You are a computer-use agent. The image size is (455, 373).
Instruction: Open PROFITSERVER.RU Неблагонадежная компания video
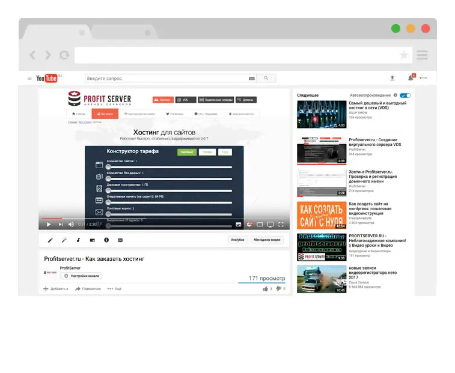377,240
